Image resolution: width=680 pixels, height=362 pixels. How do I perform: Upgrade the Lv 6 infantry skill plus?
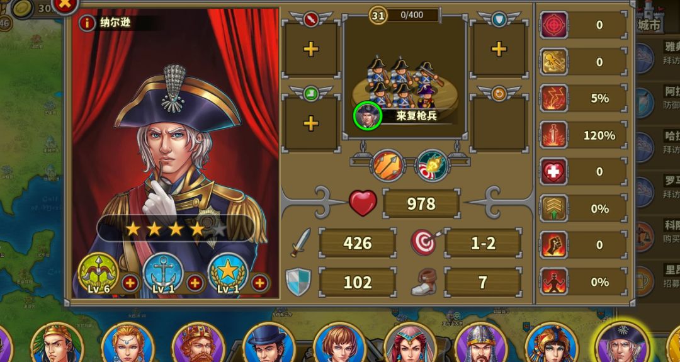coord(130,283)
